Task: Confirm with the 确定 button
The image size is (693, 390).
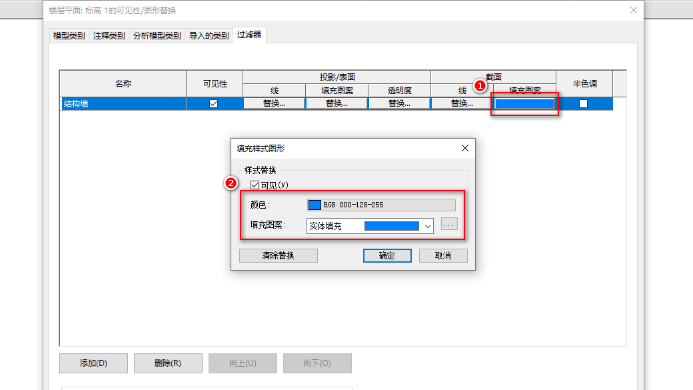Action: (x=387, y=255)
